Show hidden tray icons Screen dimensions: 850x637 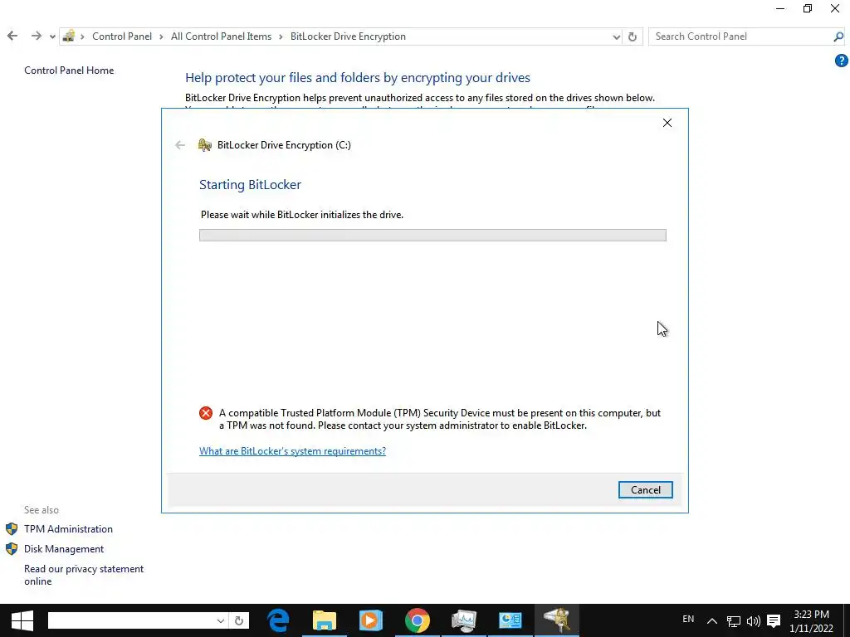(x=711, y=620)
